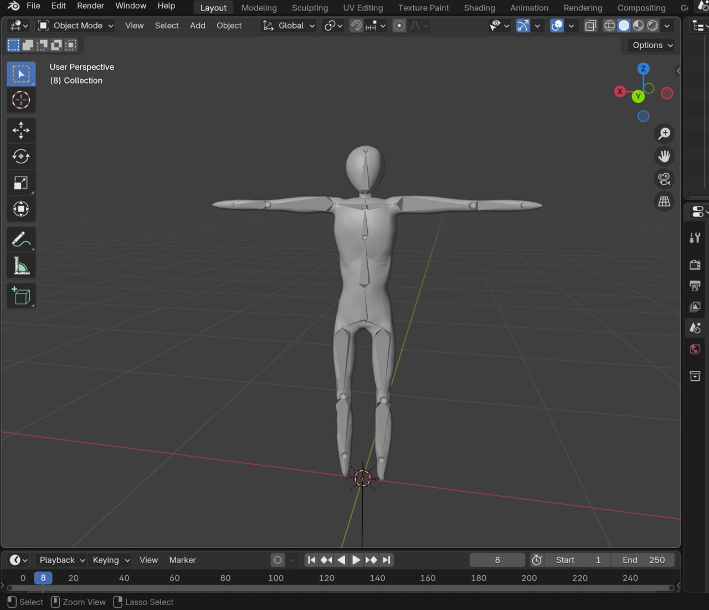Click the End frame field 250
Viewport: 709px width, 610px height.
click(x=643, y=560)
